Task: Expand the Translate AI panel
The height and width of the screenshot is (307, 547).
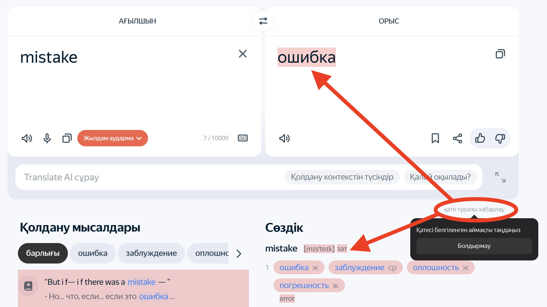Action: coord(500,177)
